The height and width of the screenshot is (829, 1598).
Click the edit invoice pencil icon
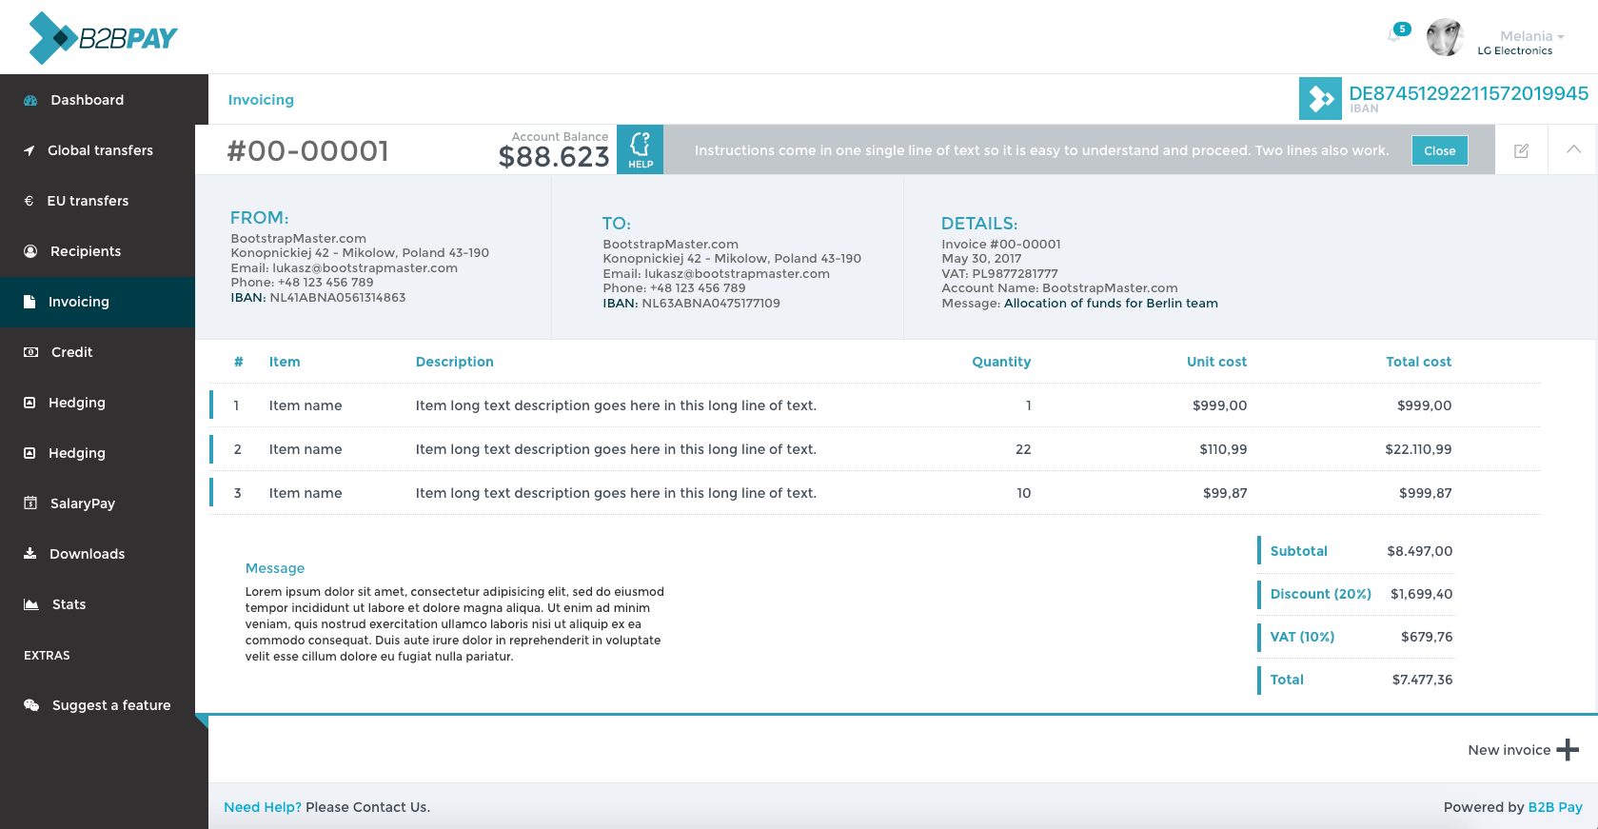(1521, 150)
